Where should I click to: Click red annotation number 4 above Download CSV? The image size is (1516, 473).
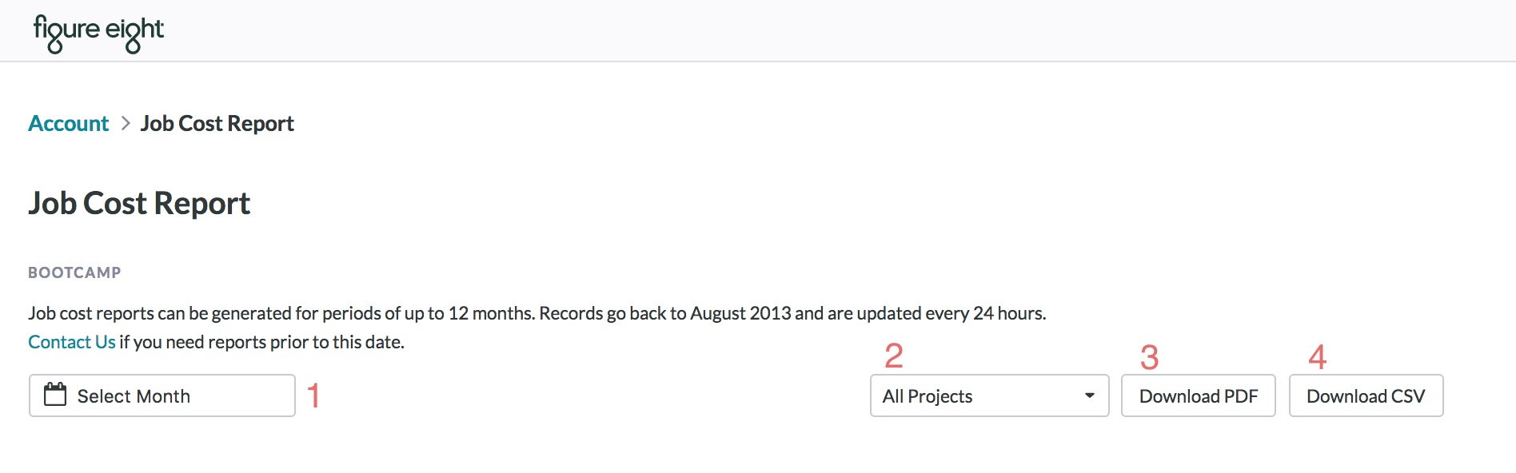point(1317,357)
